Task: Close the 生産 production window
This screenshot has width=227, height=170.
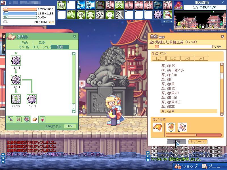Action: tap(223, 37)
